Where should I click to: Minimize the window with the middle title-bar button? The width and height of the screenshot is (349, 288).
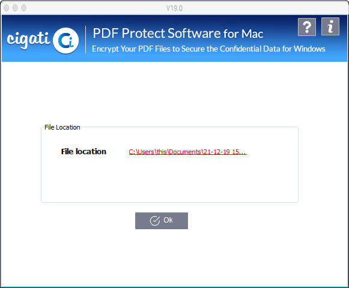(15, 8)
